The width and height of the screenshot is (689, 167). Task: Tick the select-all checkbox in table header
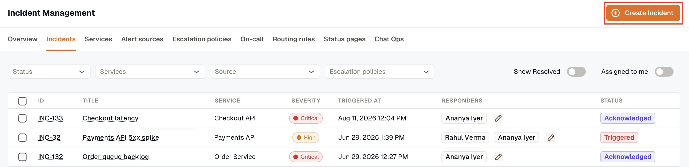22,101
